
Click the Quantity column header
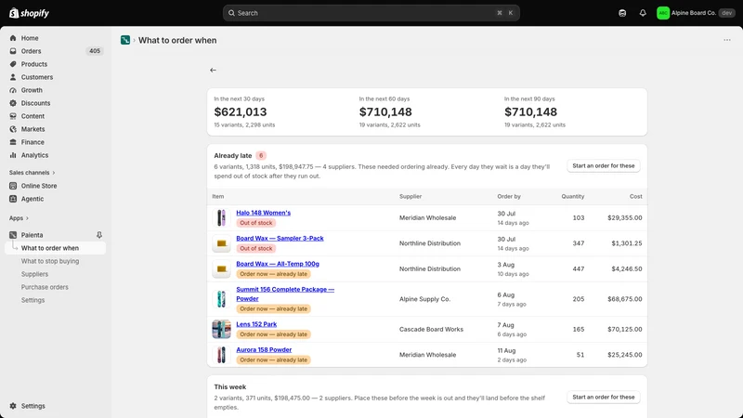tap(573, 196)
